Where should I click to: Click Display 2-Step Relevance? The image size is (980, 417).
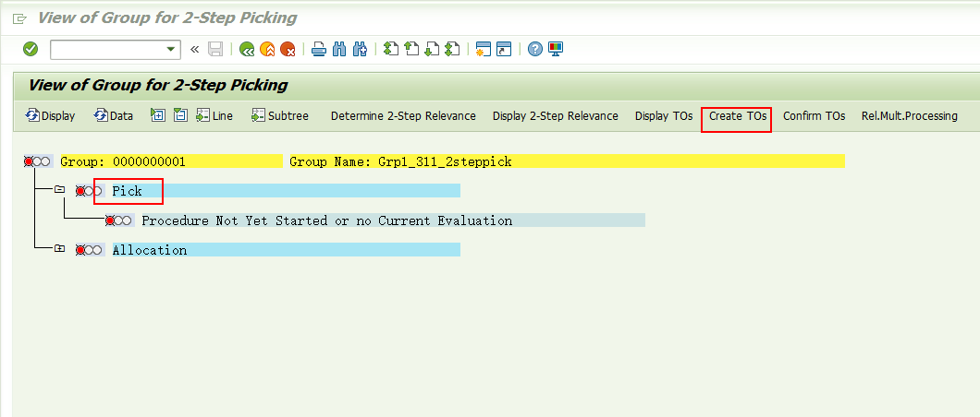coord(556,116)
